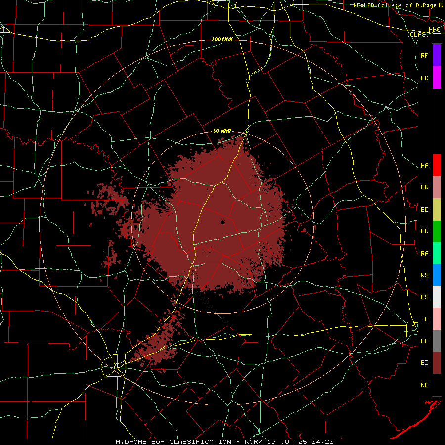
Task: Click the HR green legend swatch
Action: pos(437,231)
